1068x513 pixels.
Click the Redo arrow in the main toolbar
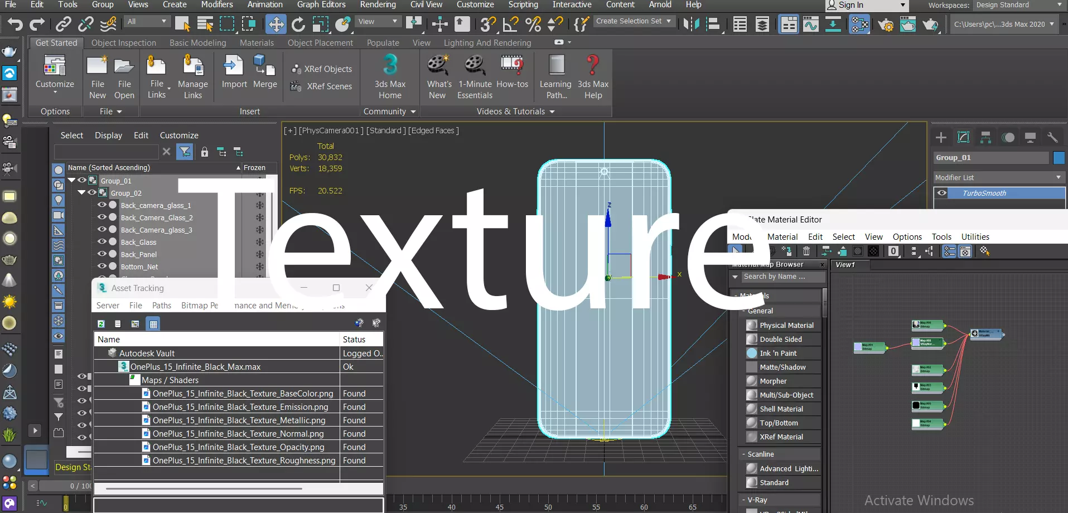pos(37,24)
